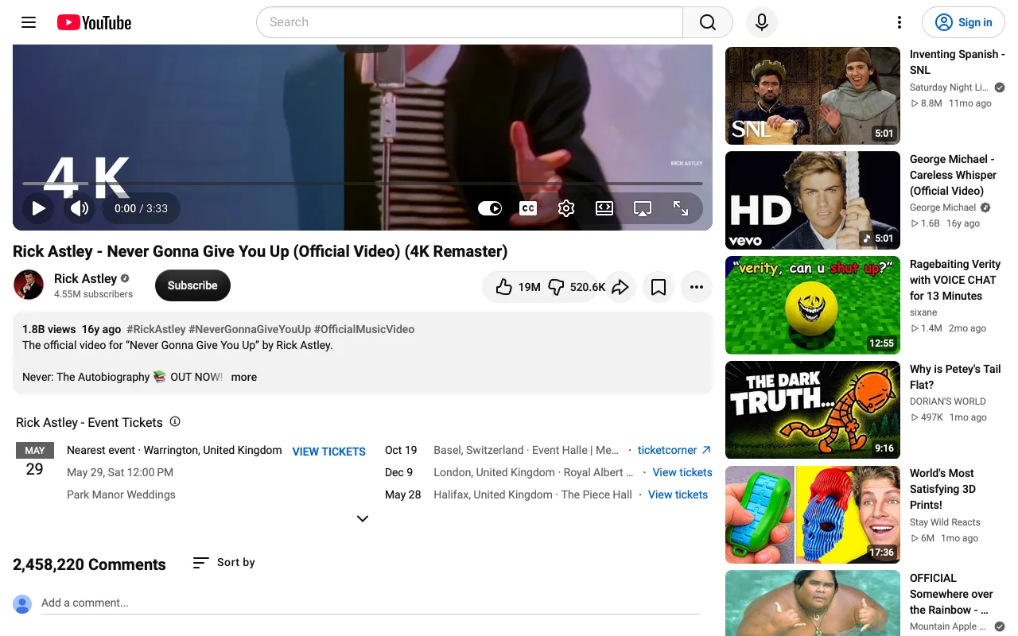Switch to theater mode

tap(604, 208)
